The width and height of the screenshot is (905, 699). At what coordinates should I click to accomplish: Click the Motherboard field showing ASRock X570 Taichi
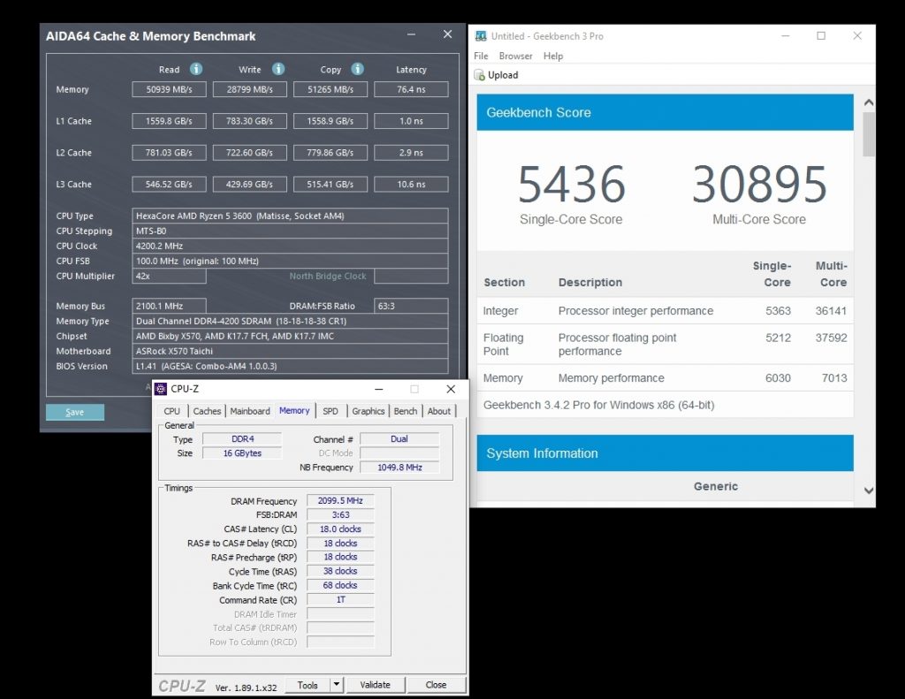(290, 351)
